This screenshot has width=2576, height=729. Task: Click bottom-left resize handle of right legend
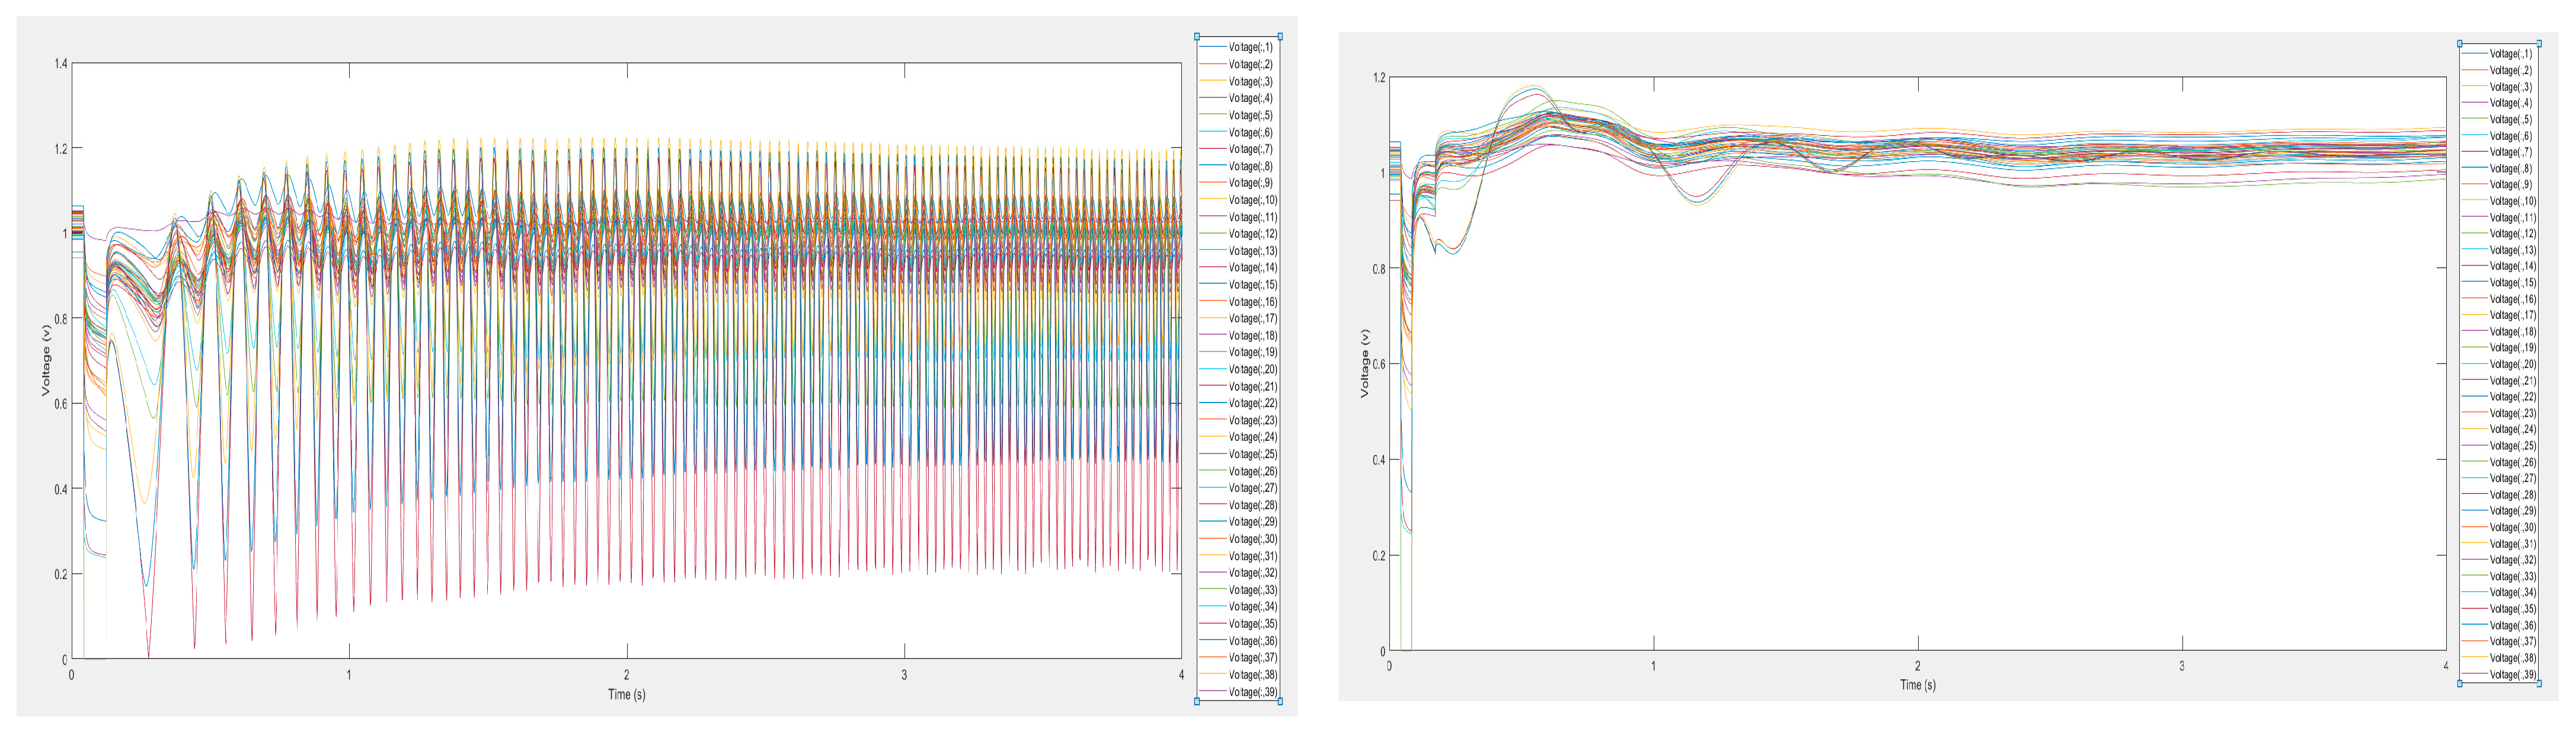[x=2460, y=684]
